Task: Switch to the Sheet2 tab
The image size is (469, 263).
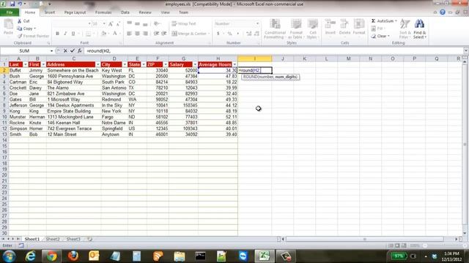Action: pos(53,239)
